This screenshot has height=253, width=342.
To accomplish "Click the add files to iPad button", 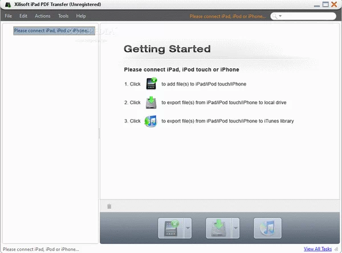I will tap(172, 228).
